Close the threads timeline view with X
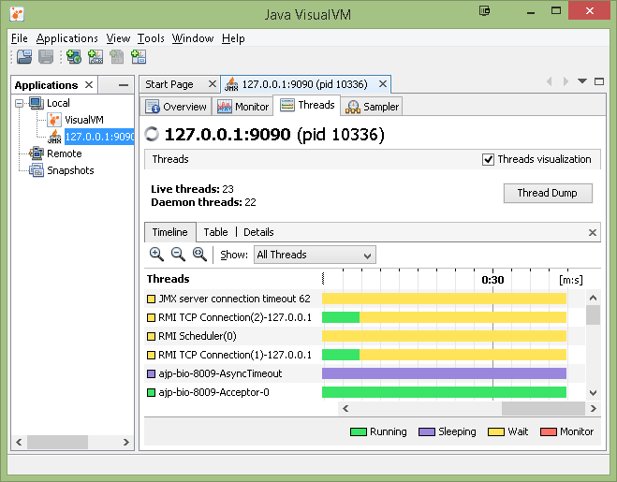 tap(593, 232)
